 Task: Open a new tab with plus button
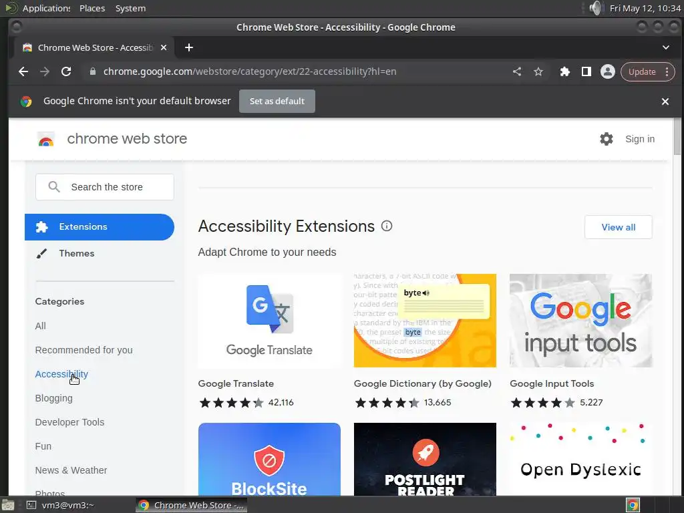[189, 47]
